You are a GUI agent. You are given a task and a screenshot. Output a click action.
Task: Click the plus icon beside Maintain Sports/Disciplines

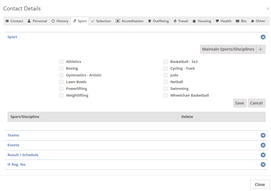click(261, 49)
